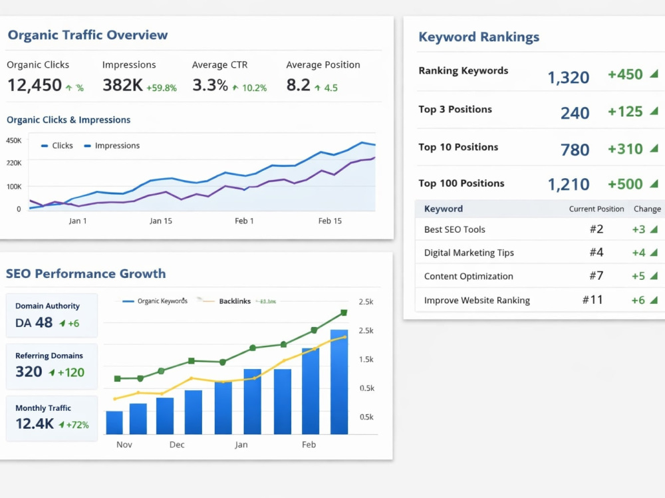Image resolution: width=665 pixels, height=498 pixels.
Task: Click the Dec label on growth chart
Action: tap(177, 445)
